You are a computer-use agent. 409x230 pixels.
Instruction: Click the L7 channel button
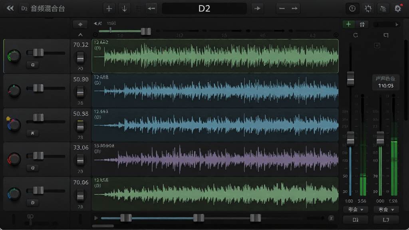click(x=386, y=220)
